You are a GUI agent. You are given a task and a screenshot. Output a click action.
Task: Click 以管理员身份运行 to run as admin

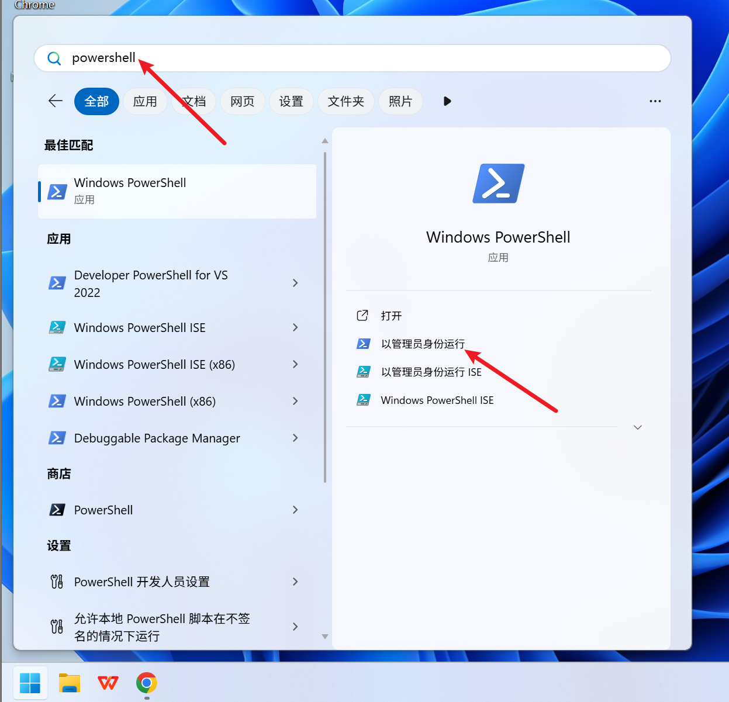pyautogui.click(x=422, y=344)
